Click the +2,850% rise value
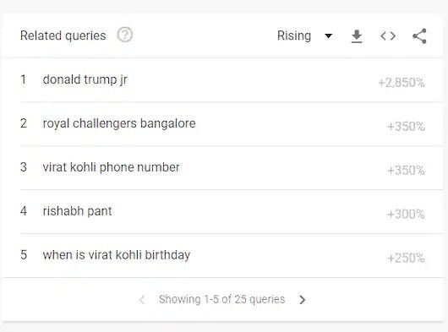The image size is (448, 332). pyautogui.click(x=402, y=83)
